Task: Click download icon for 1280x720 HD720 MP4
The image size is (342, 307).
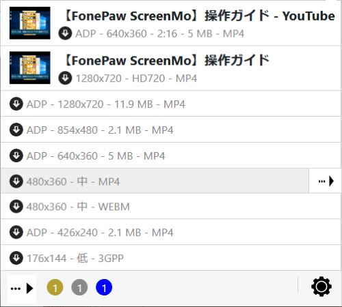Action: [x=65, y=78]
